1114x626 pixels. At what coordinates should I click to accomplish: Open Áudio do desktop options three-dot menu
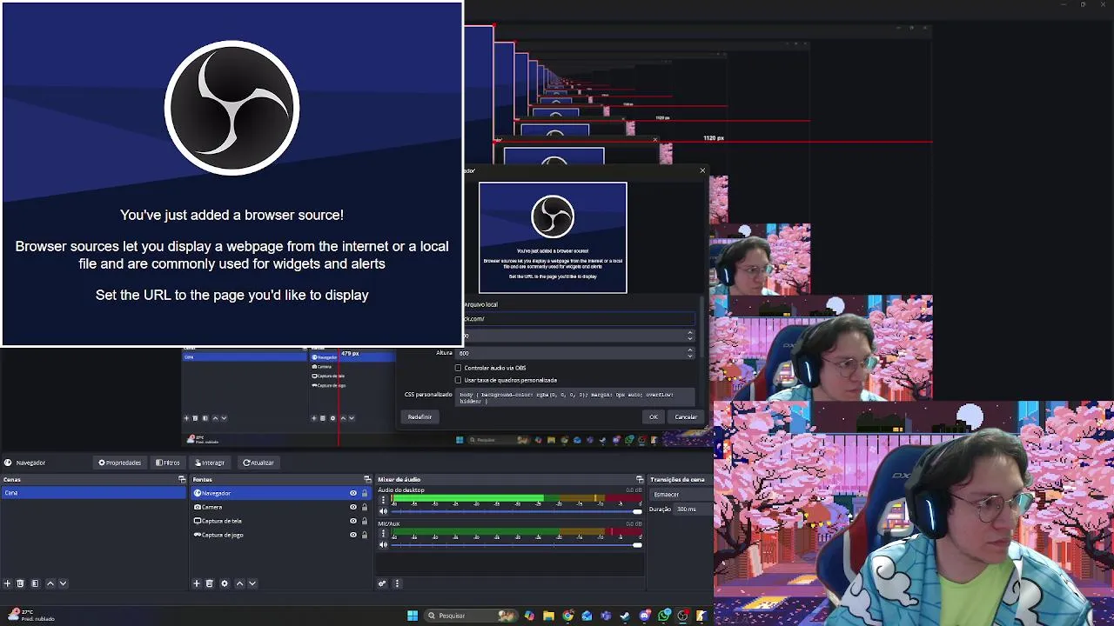[x=383, y=500]
